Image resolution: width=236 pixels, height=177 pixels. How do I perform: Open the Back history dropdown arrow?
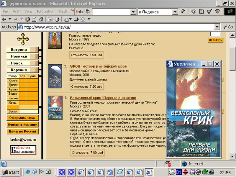point(10,19)
